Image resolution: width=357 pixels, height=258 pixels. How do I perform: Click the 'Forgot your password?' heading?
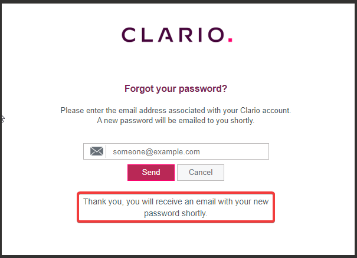[x=176, y=89]
